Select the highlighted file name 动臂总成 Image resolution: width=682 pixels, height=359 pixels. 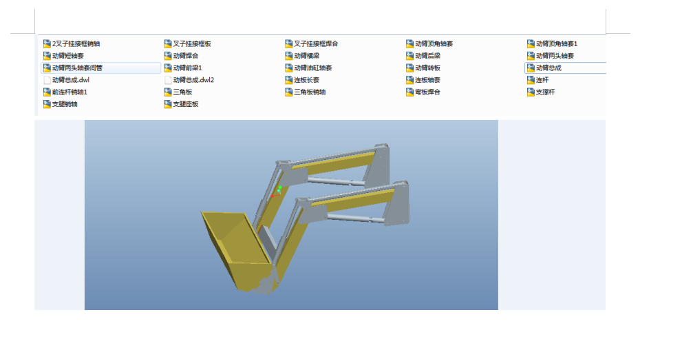click(x=548, y=68)
